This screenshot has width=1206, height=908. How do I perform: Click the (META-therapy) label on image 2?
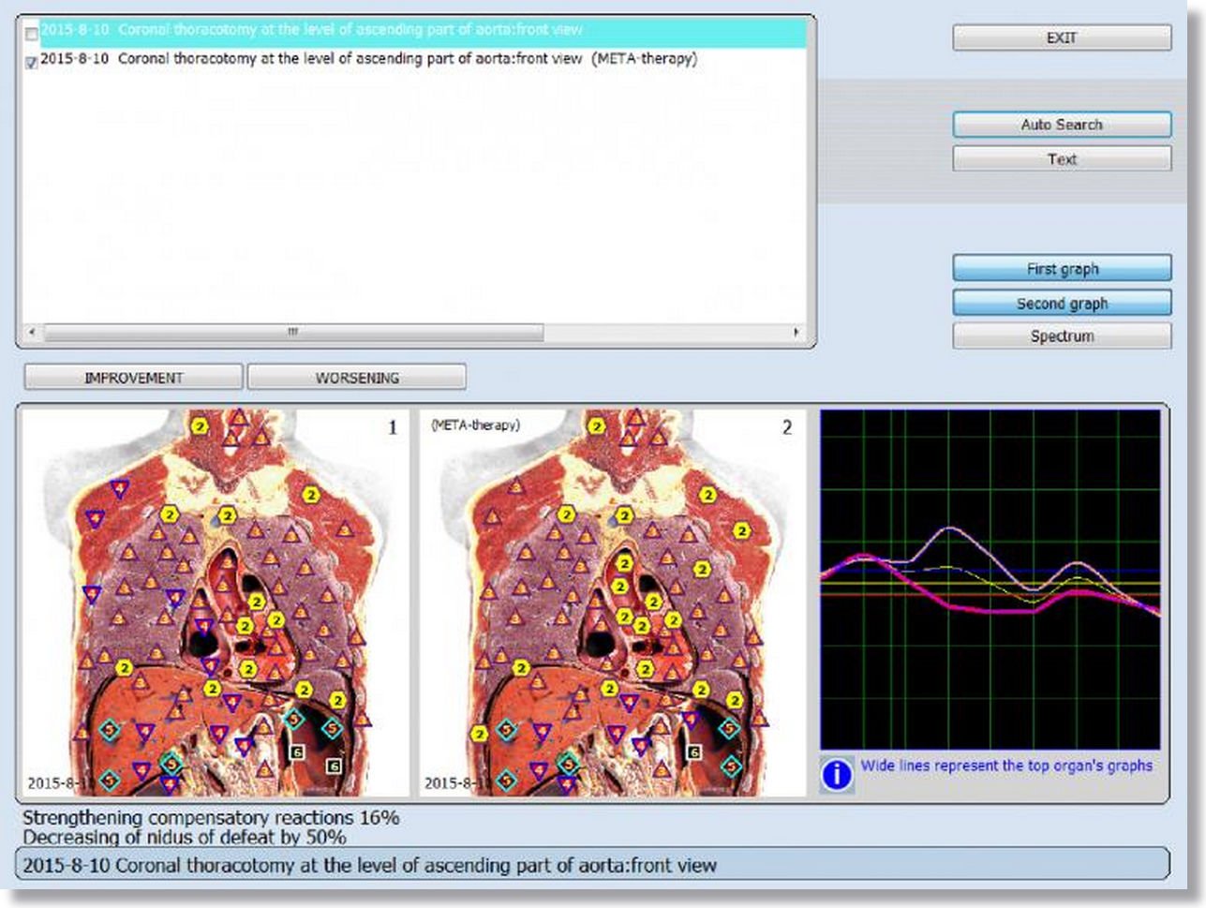coord(474,425)
